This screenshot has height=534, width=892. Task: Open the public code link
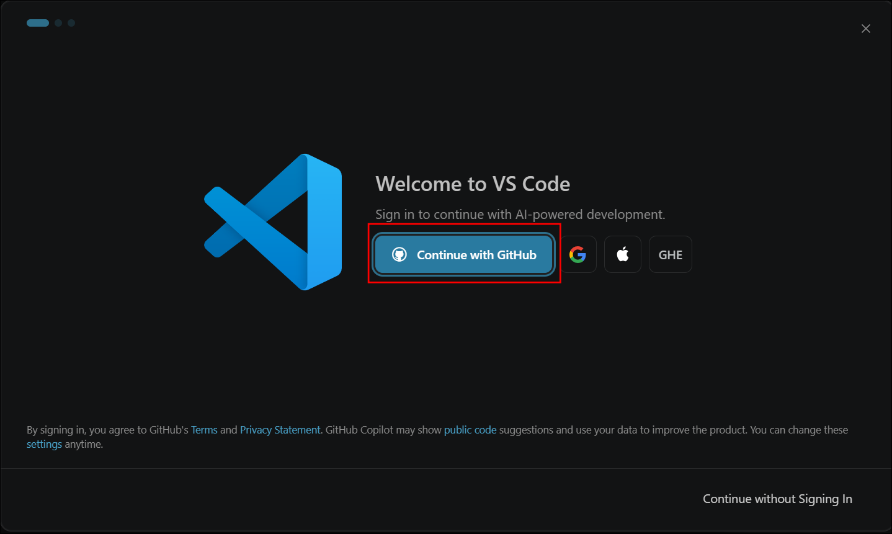pyautogui.click(x=470, y=430)
